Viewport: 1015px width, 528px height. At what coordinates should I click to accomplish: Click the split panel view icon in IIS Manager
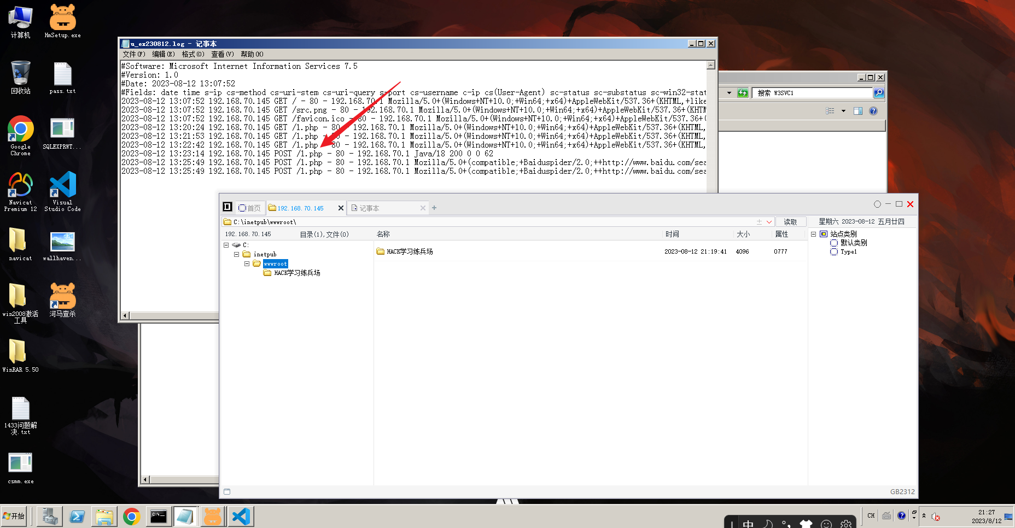pos(857,110)
